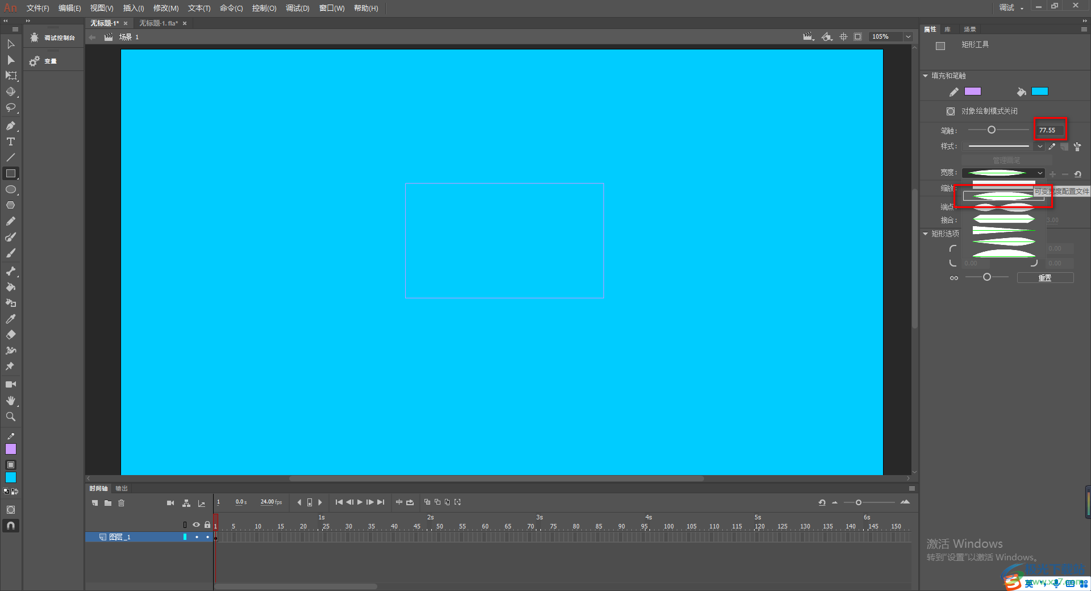Go to first frame

(x=339, y=502)
